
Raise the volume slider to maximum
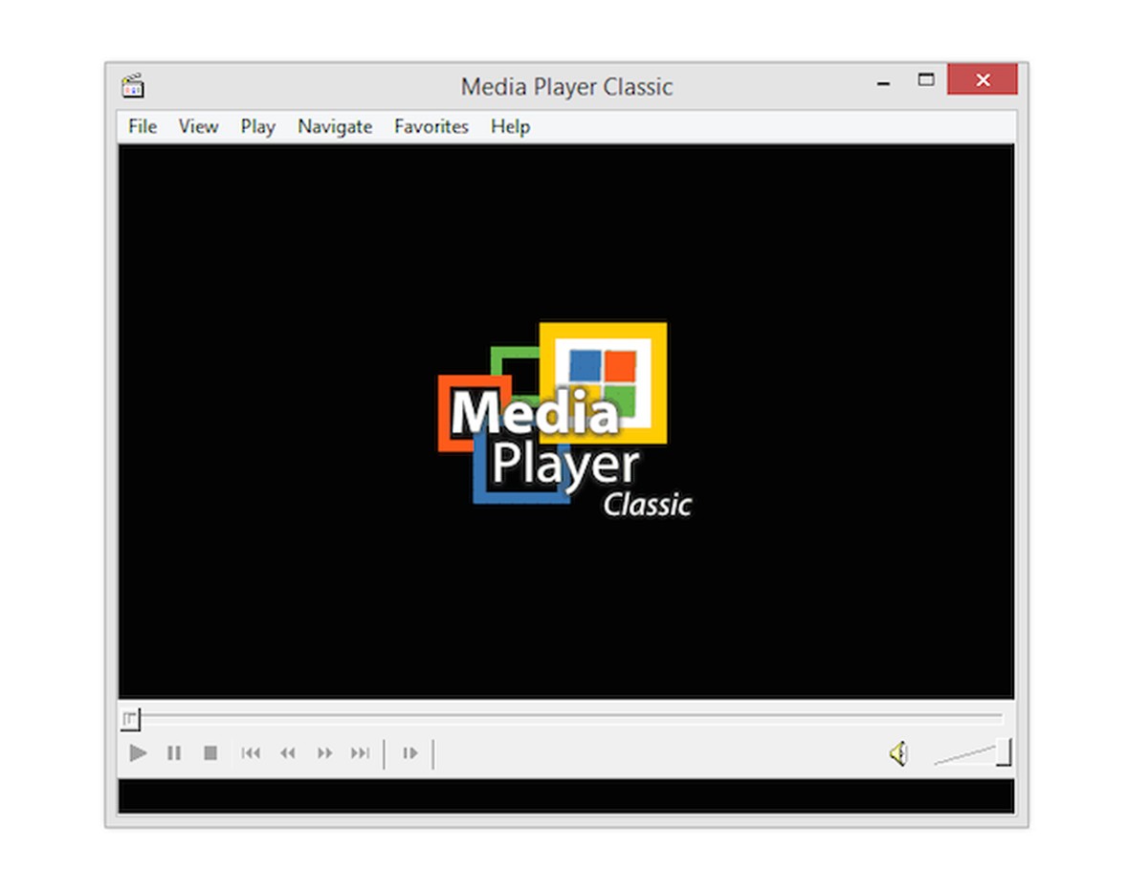click(1001, 753)
